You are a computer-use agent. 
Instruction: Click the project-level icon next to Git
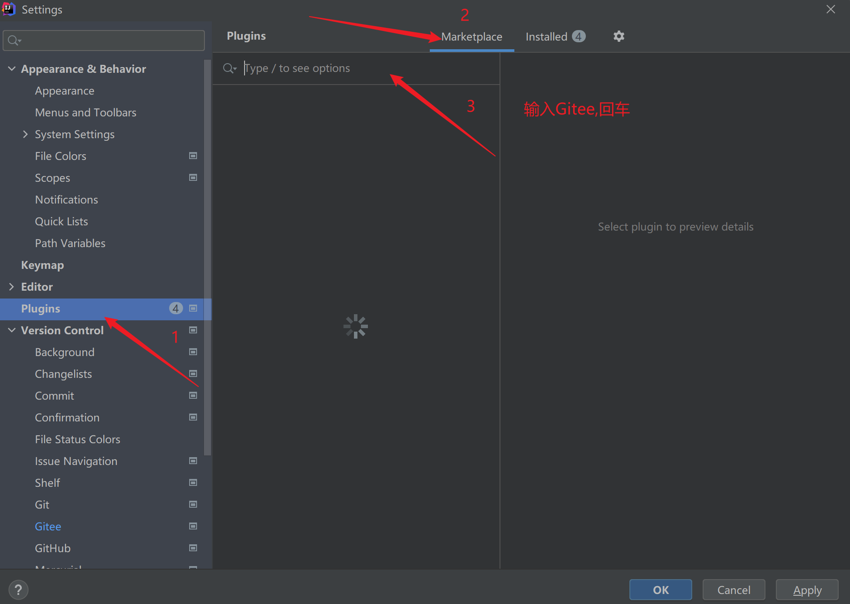193,504
